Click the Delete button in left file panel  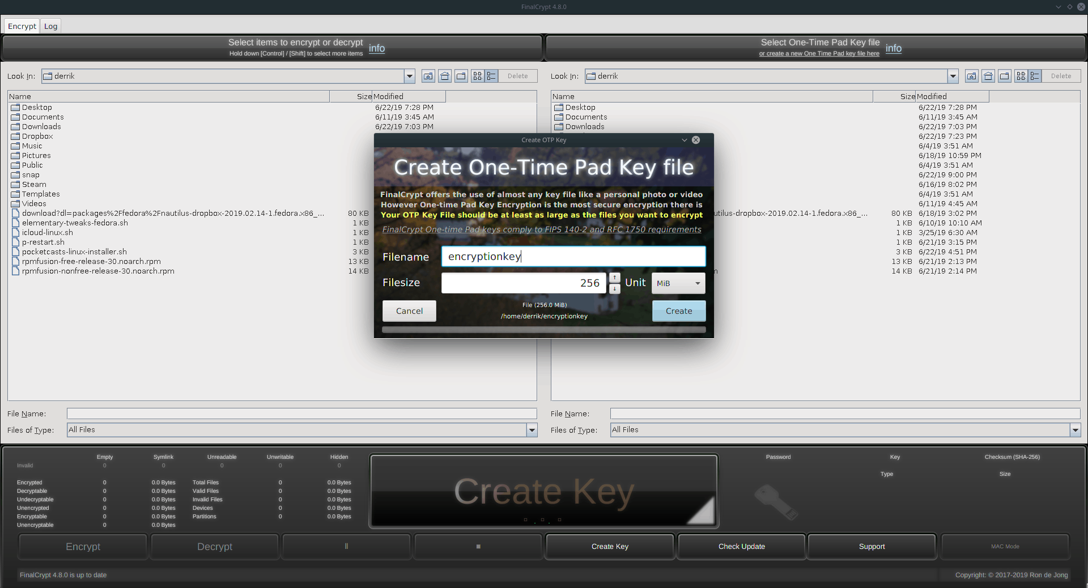pyautogui.click(x=518, y=76)
